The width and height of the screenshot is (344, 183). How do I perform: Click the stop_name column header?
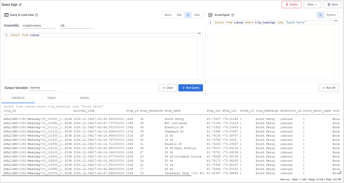pyautogui.click(x=172, y=111)
